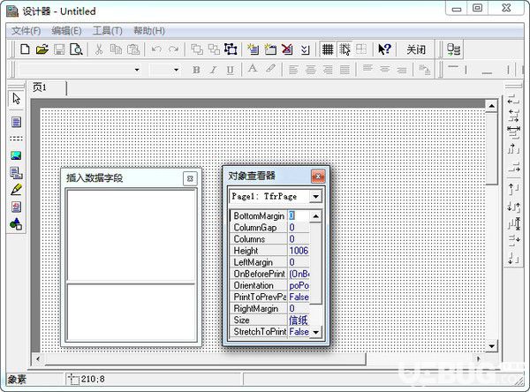Center text horizontally
Image resolution: width=530 pixels, height=392 pixels.
coord(310,70)
